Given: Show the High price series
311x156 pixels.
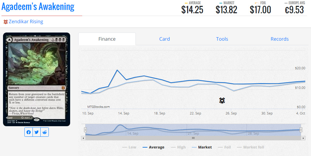Looking at the screenshot, I should (x=178, y=147).
